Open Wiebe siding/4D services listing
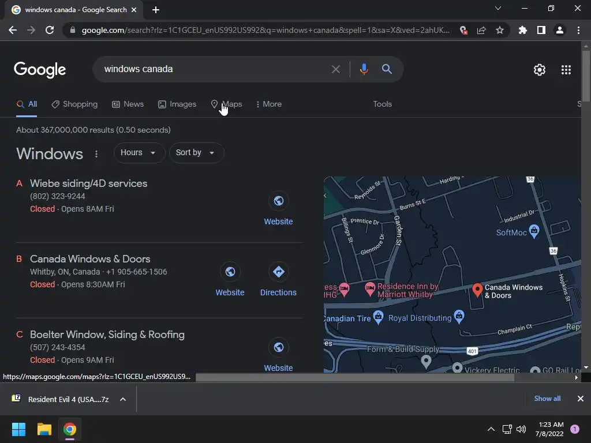 (88, 183)
